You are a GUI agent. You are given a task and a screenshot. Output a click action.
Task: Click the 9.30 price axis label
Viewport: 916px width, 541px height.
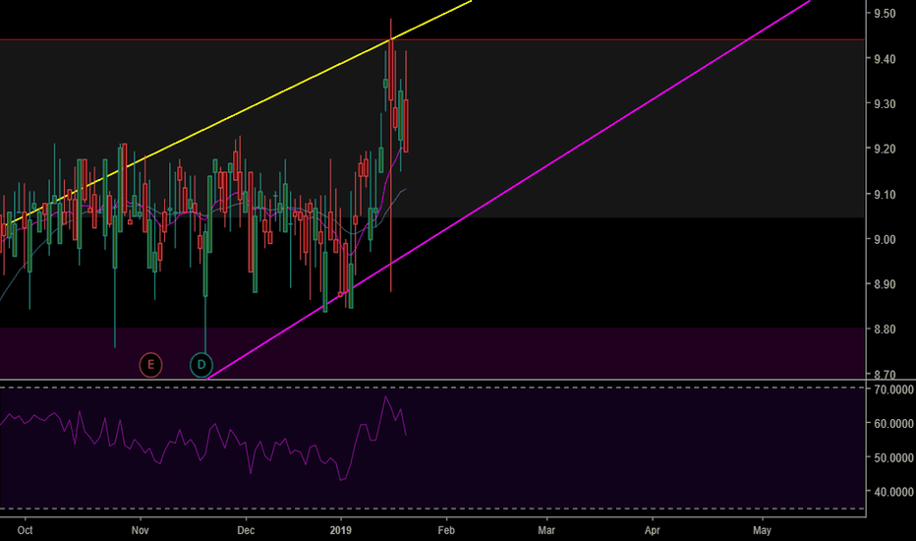[885, 103]
